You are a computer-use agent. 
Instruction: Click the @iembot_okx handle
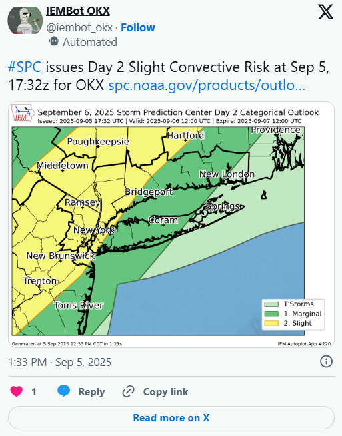coord(79,27)
